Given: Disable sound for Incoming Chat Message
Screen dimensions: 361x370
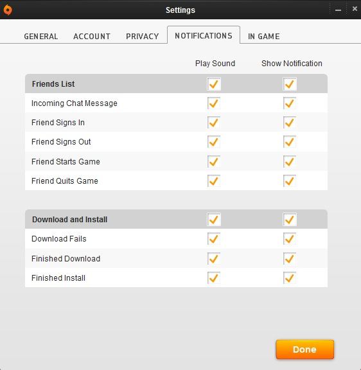Looking at the screenshot, I should [214, 103].
